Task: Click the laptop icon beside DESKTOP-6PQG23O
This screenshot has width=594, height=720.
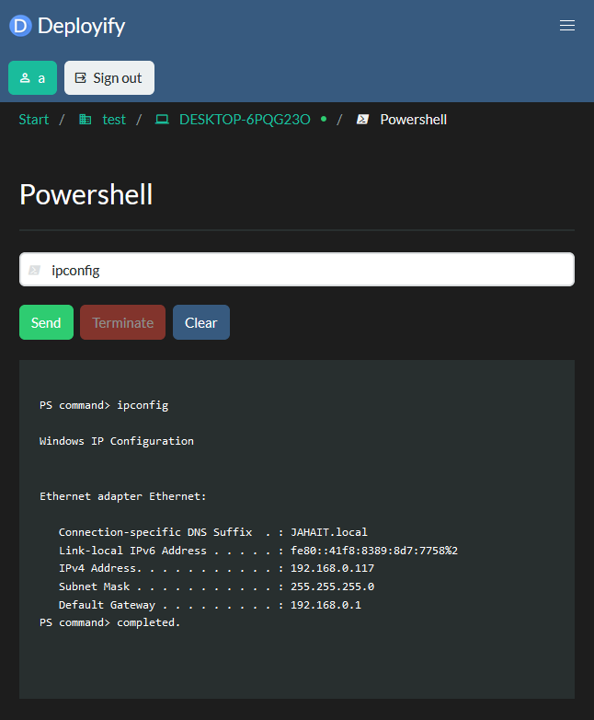Action: (162, 120)
